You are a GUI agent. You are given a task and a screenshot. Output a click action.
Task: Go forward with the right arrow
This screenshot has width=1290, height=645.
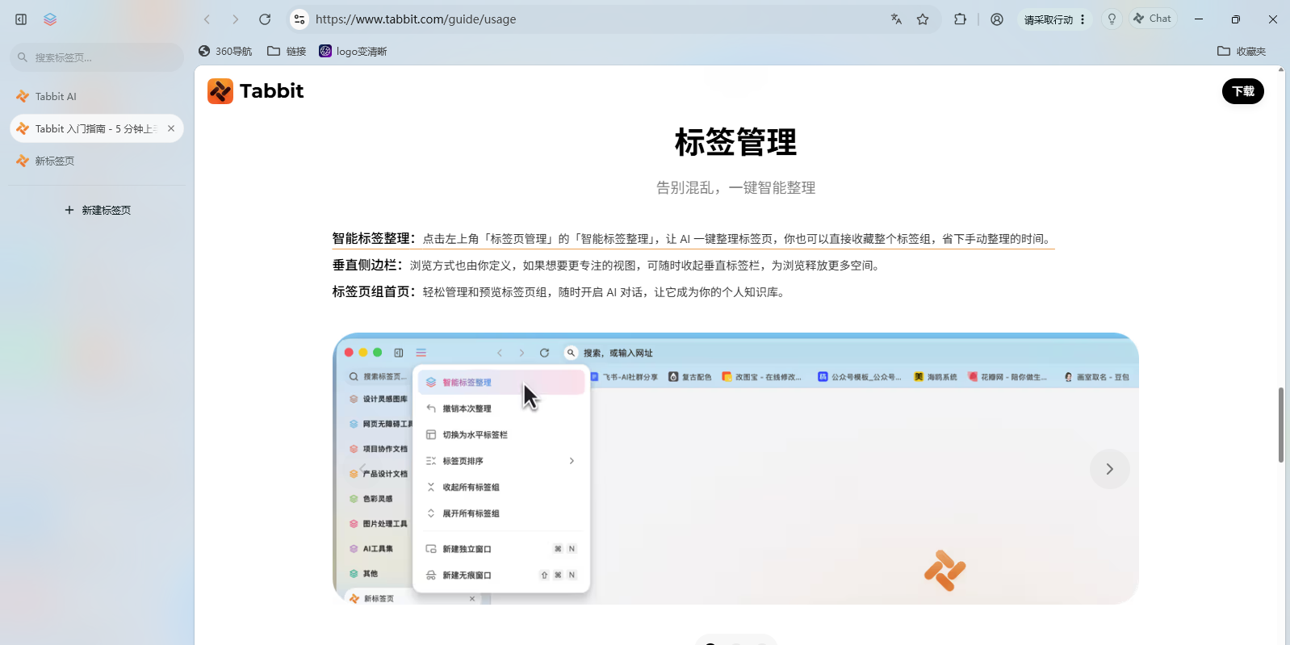pos(236,19)
